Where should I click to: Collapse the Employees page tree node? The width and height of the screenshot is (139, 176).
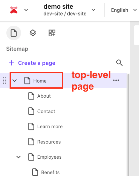pyautogui.click(x=19, y=157)
